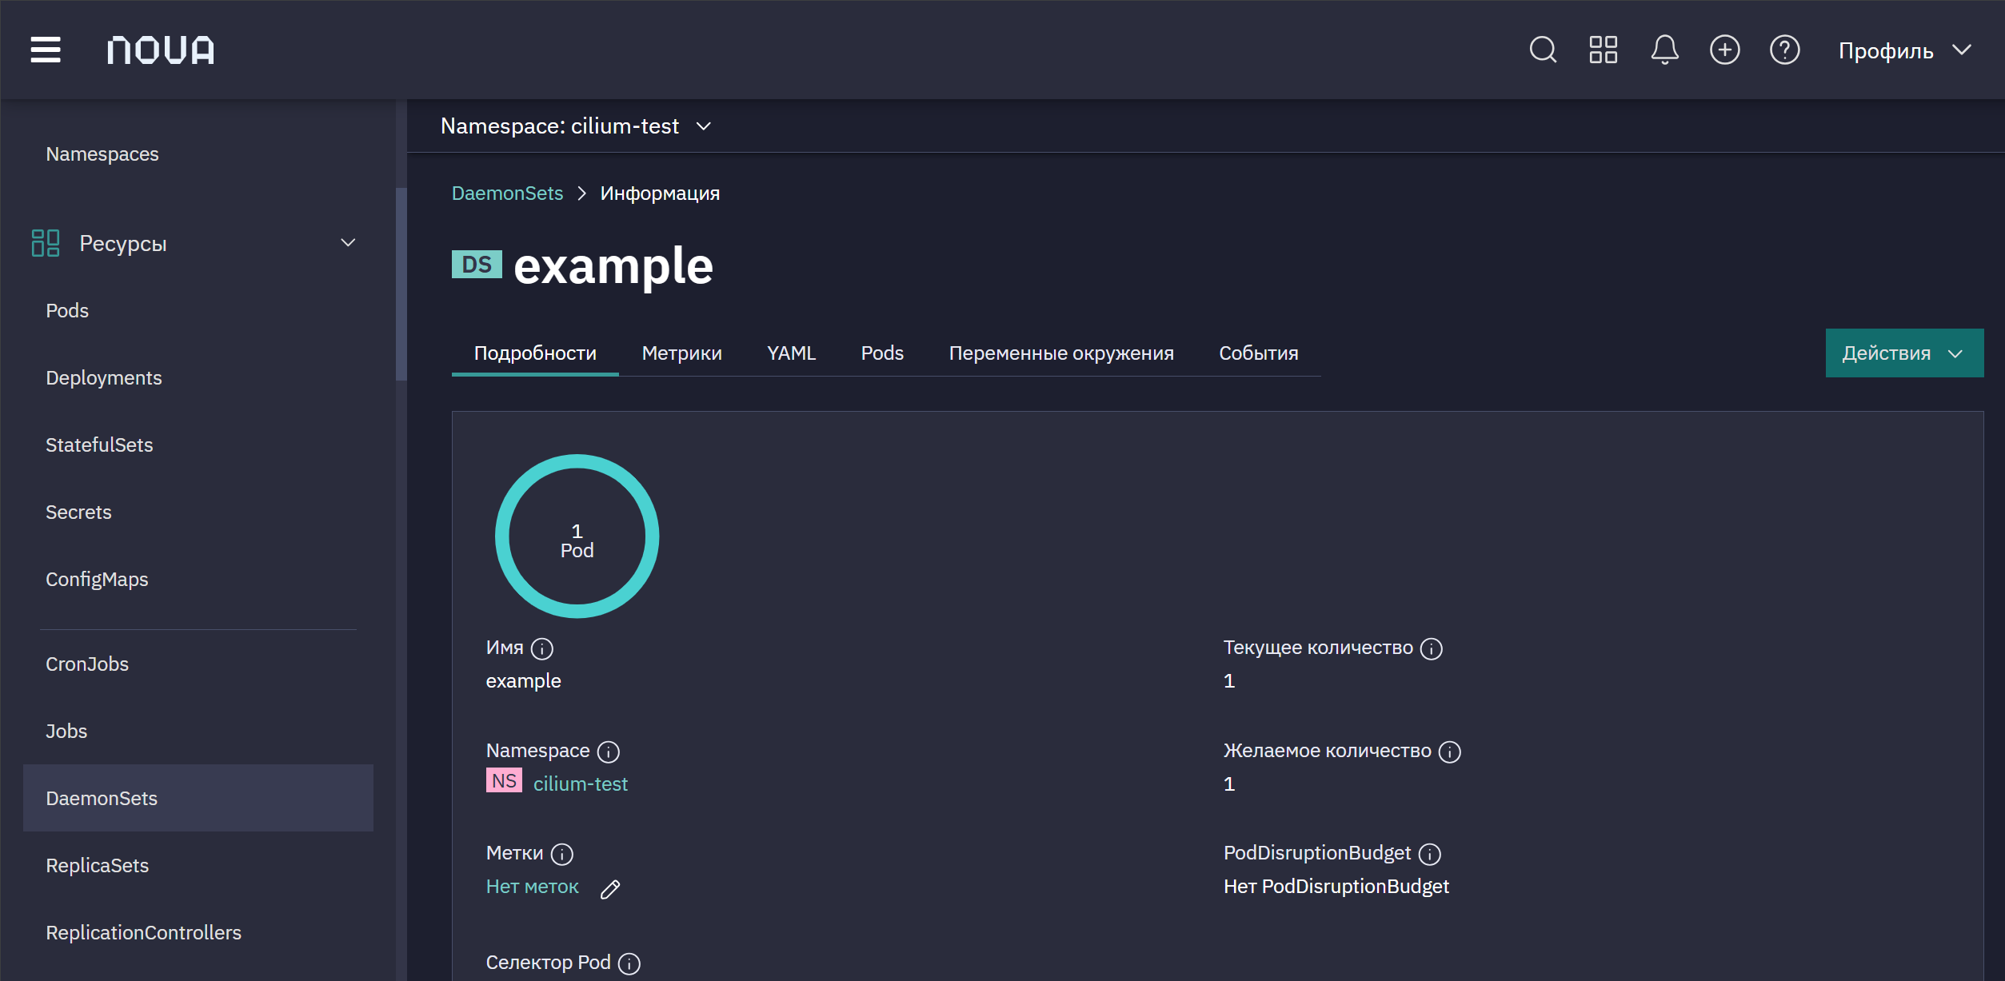Click the 1 Pod donut chart
The image size is (2005, 981).
coord(577,536)
